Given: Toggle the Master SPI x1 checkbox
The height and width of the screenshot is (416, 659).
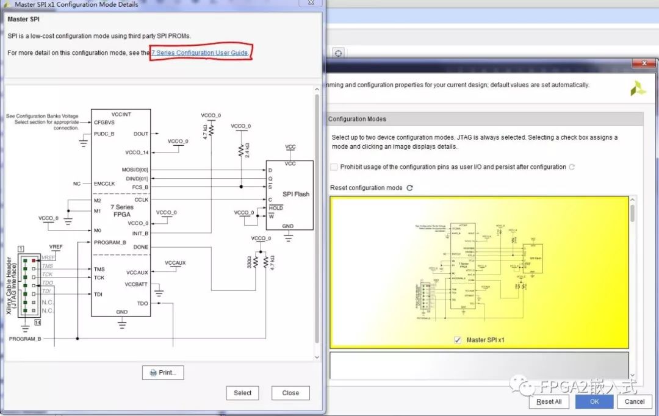Looking at the screenshot, I should click(x=458, y=340).
